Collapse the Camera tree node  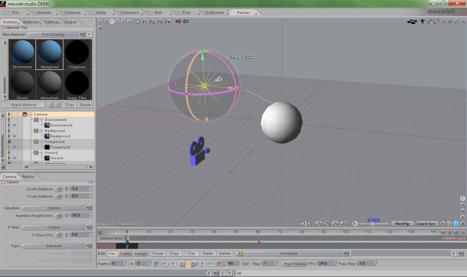tap(31, 114)
